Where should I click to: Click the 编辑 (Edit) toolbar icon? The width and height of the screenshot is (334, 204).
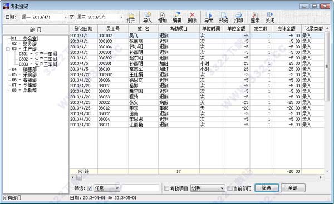click(x=177, y=17)
